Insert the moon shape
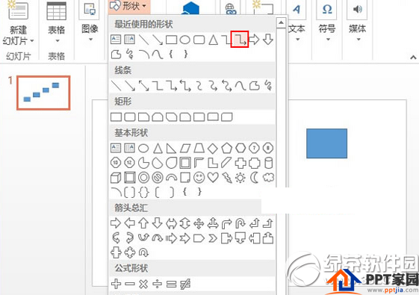419x295 pixels. 254,178
